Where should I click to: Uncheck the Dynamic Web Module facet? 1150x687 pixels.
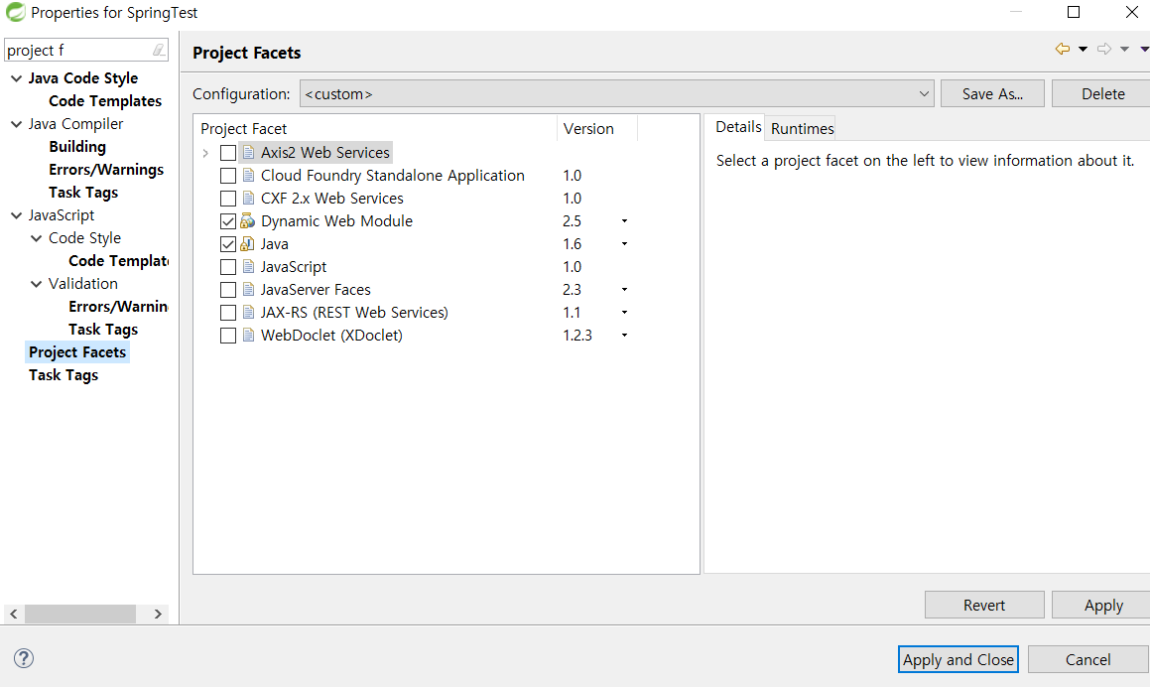click(228, 221)
